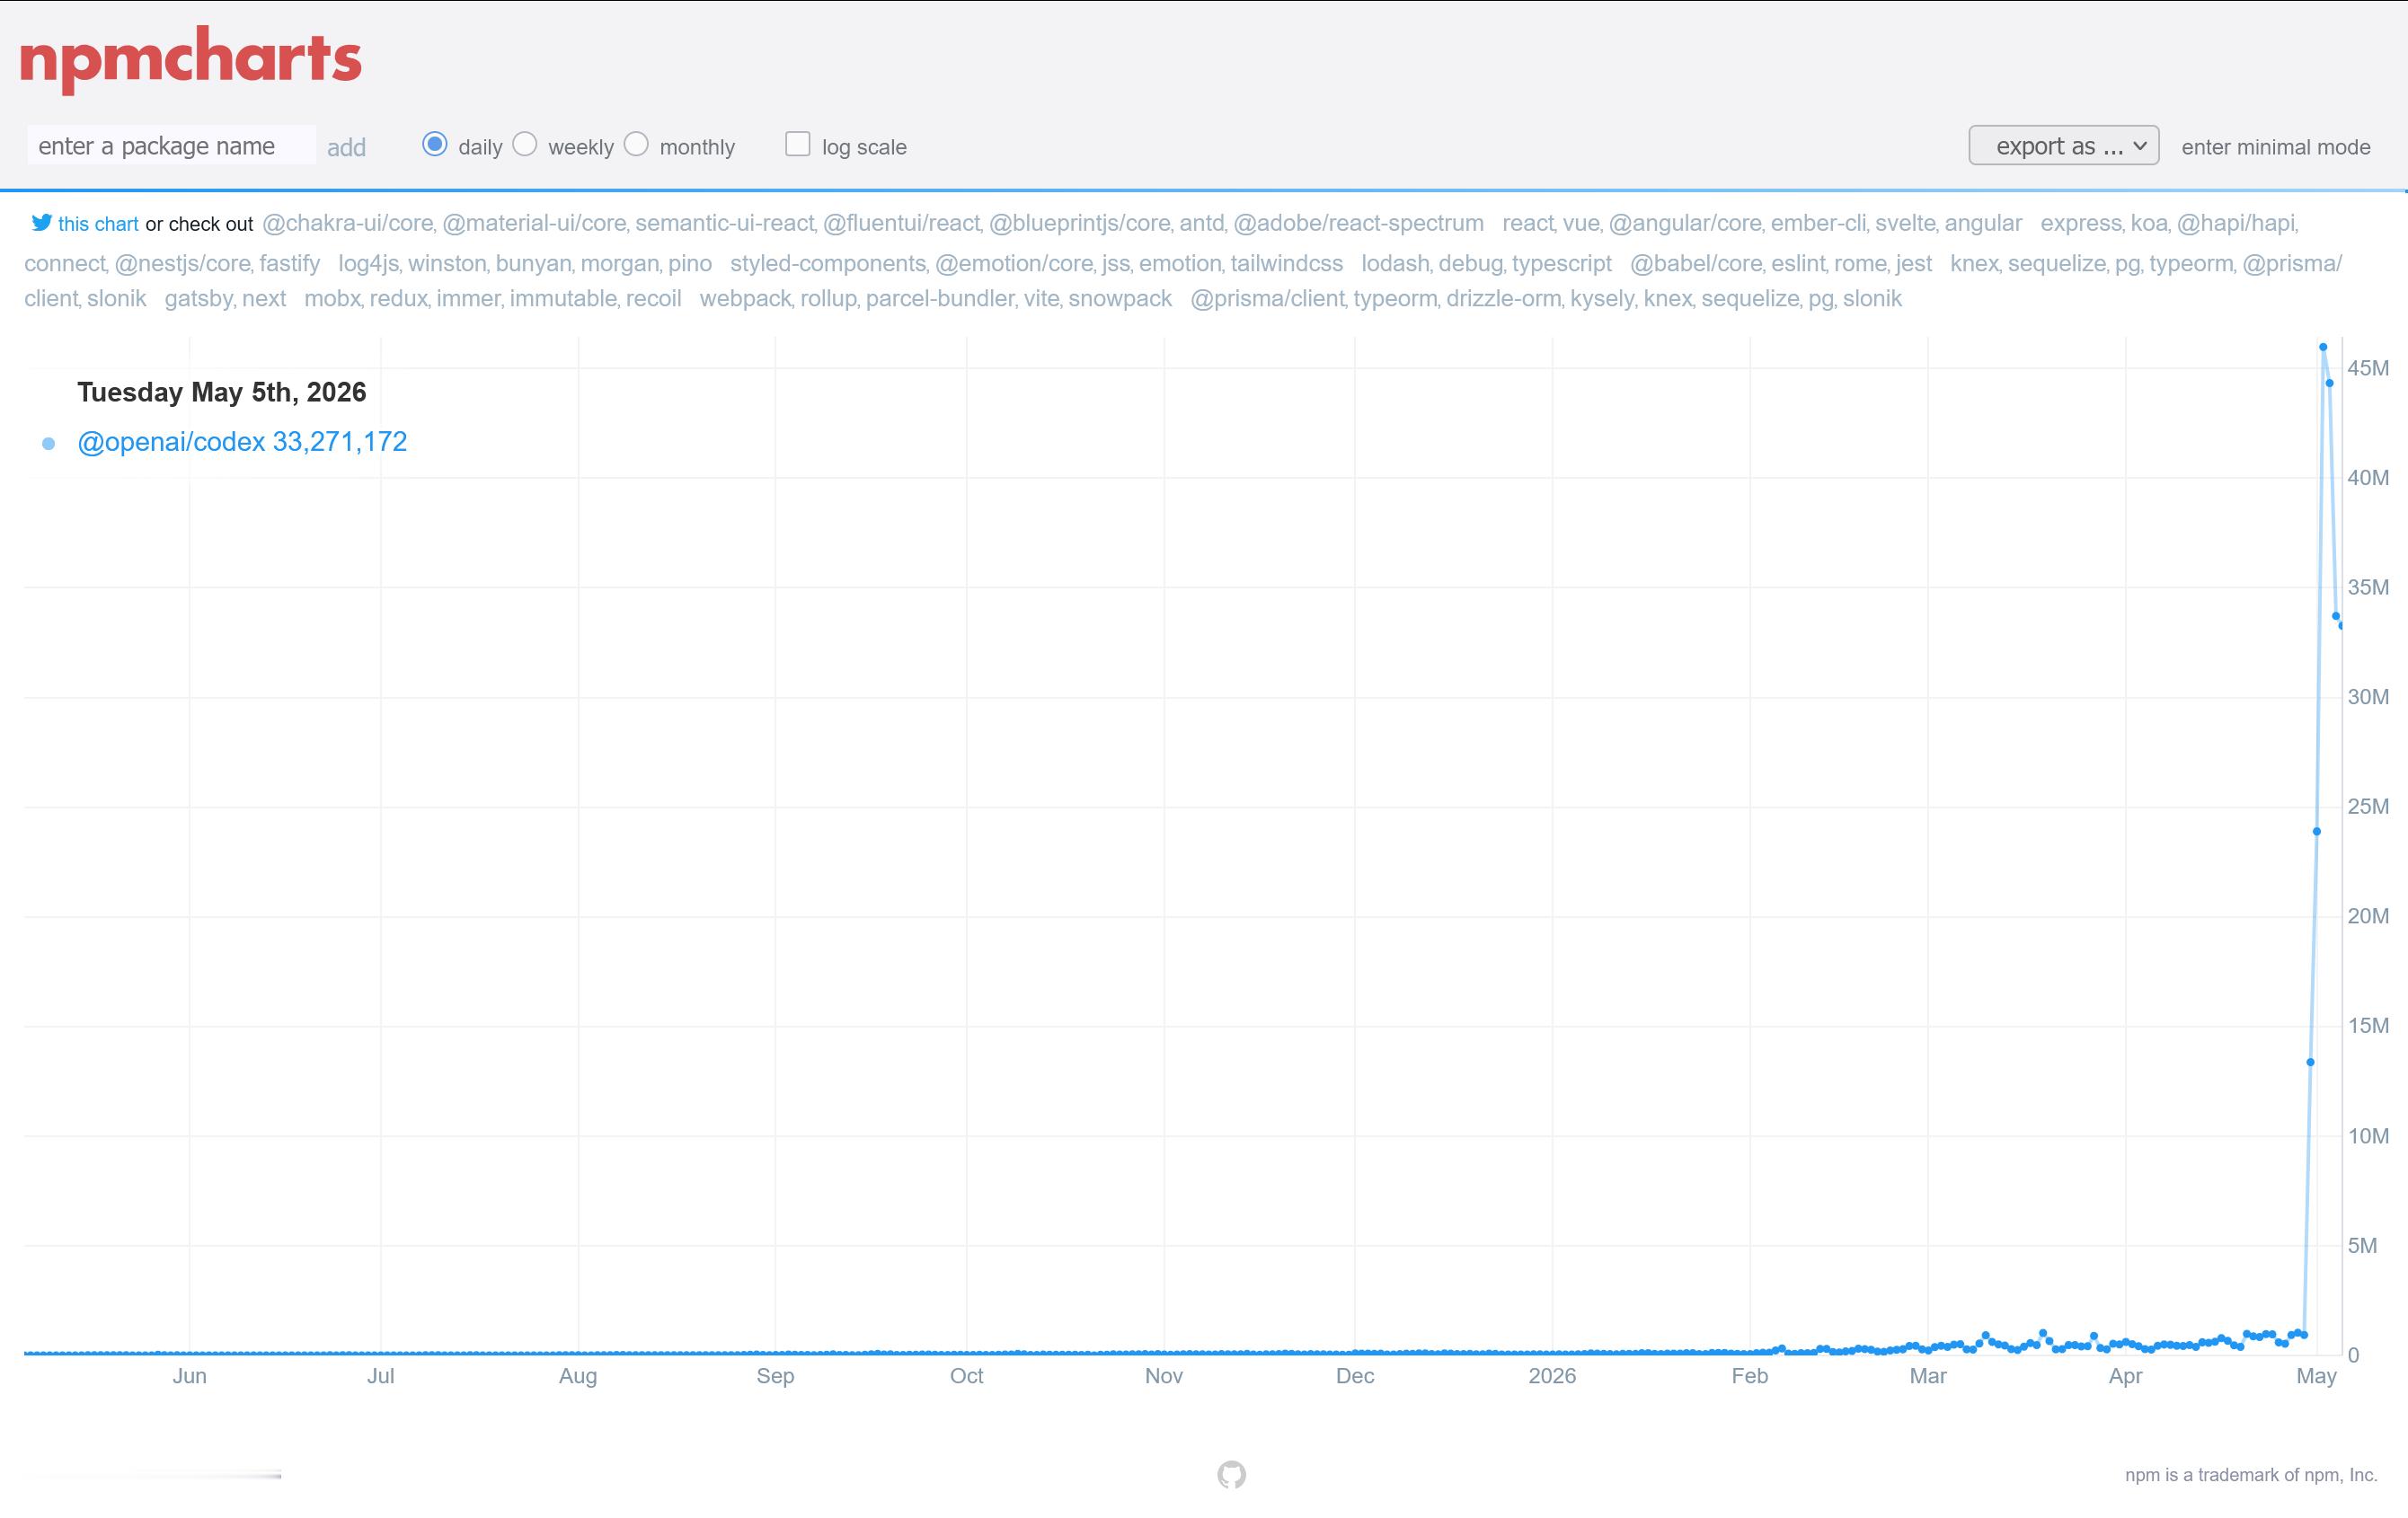Tweet using the "this chart" link
Viewport: 2408px width, 1518px height.
coord(98,224)
